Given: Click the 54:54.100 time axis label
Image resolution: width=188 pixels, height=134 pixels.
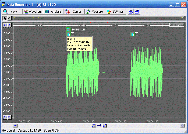Looking at the screenshot, I should pos(89,122).
